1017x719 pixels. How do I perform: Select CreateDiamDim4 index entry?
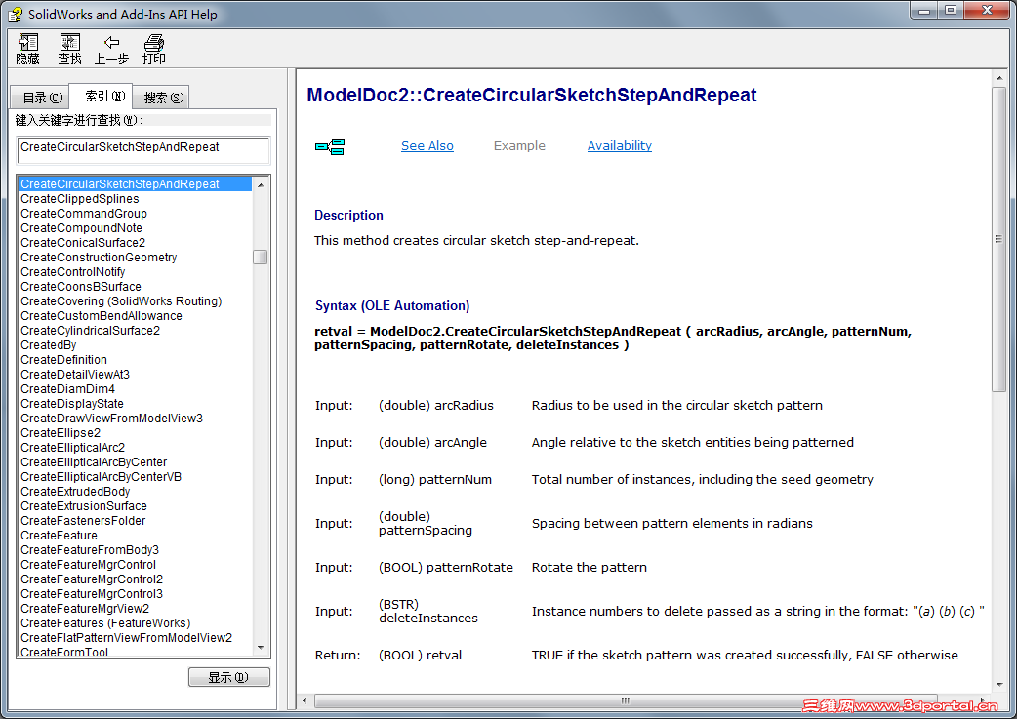click(x=67, y=389)
